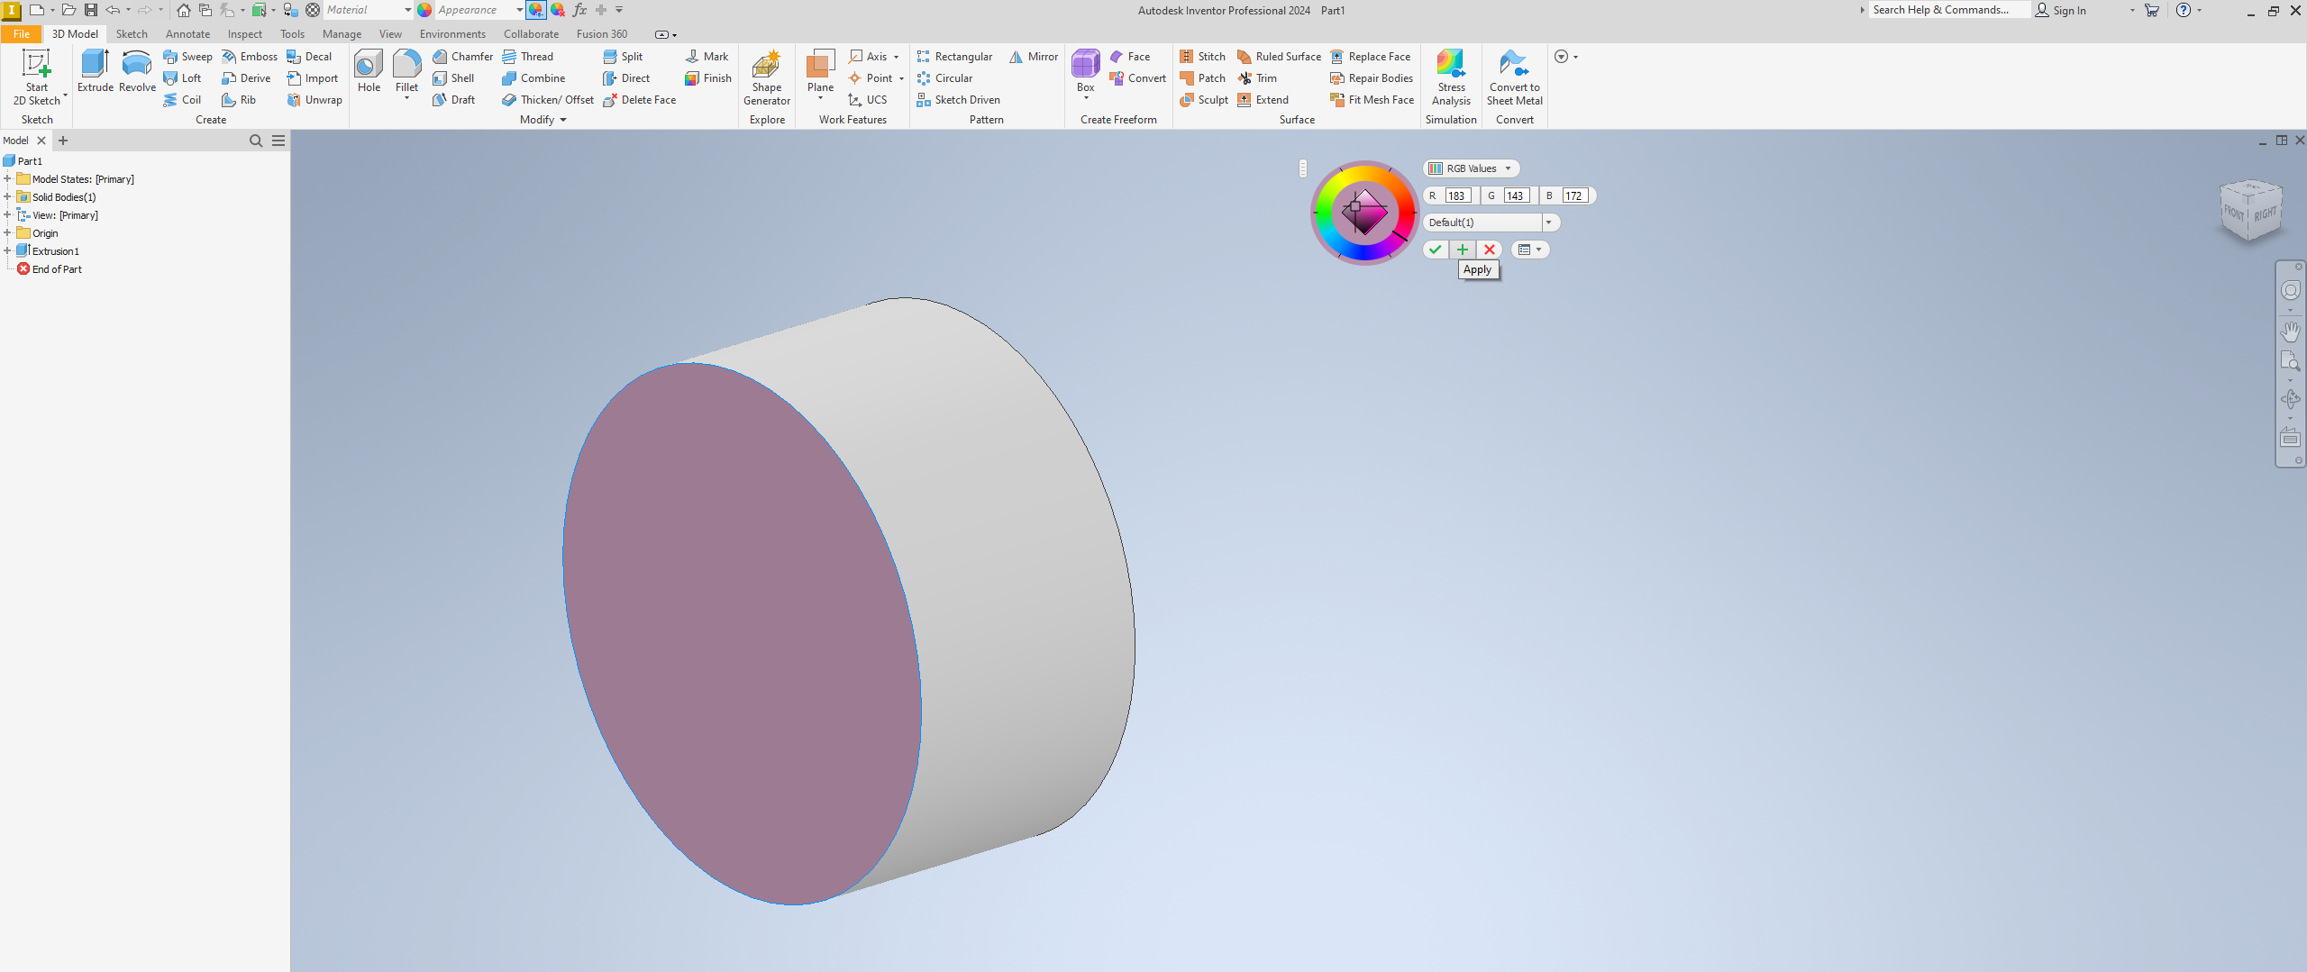
Task: Select the Stitch surface tool
Action: click(x=1202, y=57)
